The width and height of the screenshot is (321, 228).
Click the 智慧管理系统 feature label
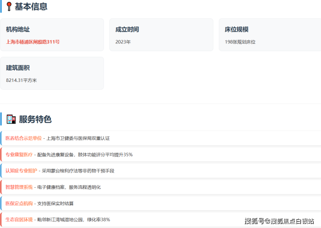tap(19, 187)
